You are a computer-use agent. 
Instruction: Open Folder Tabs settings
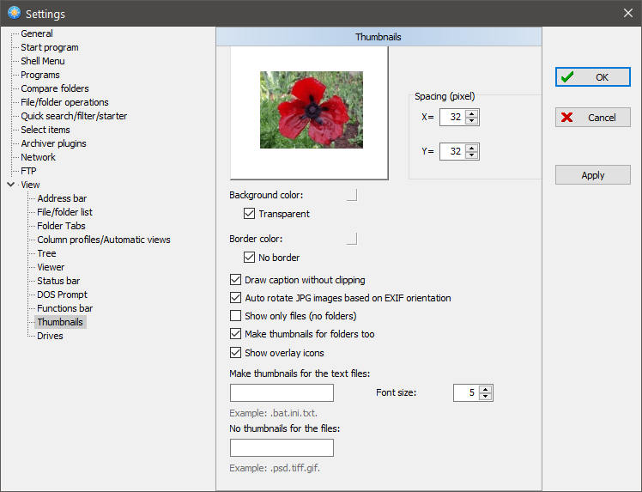pyautogui.click(x=62, y=226)
